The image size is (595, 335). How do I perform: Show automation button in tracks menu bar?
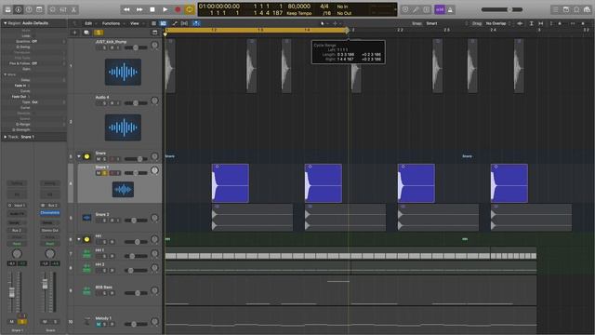tap(175, 23)
